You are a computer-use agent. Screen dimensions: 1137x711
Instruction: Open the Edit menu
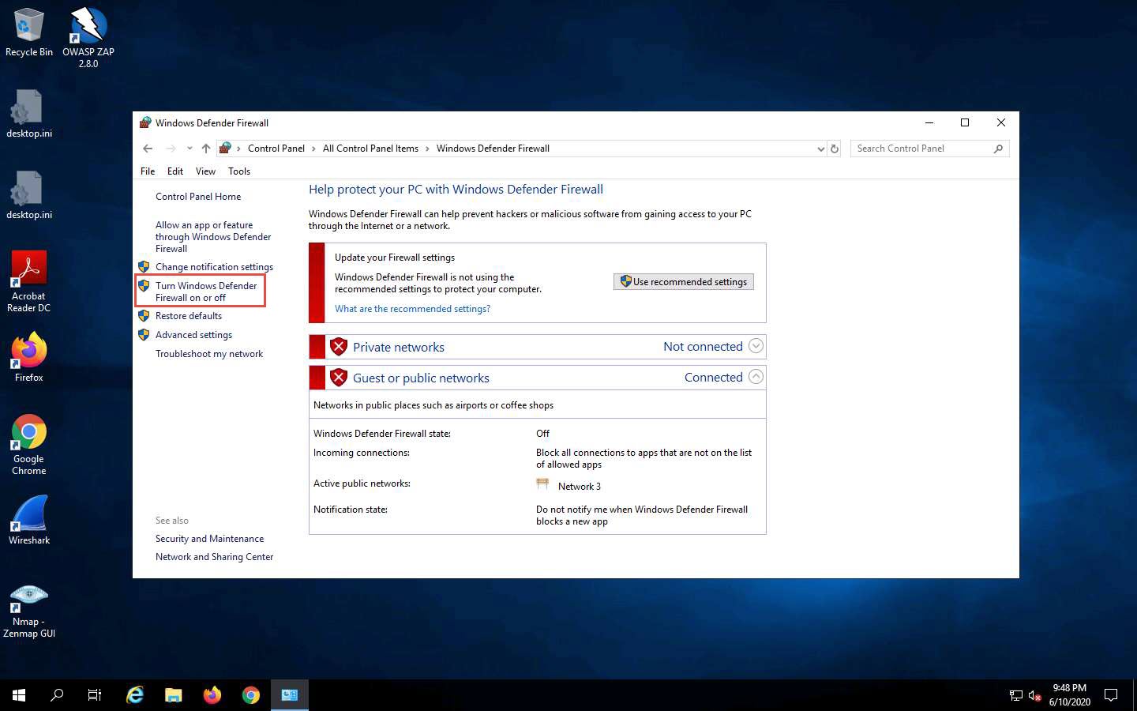pos(175,171)
